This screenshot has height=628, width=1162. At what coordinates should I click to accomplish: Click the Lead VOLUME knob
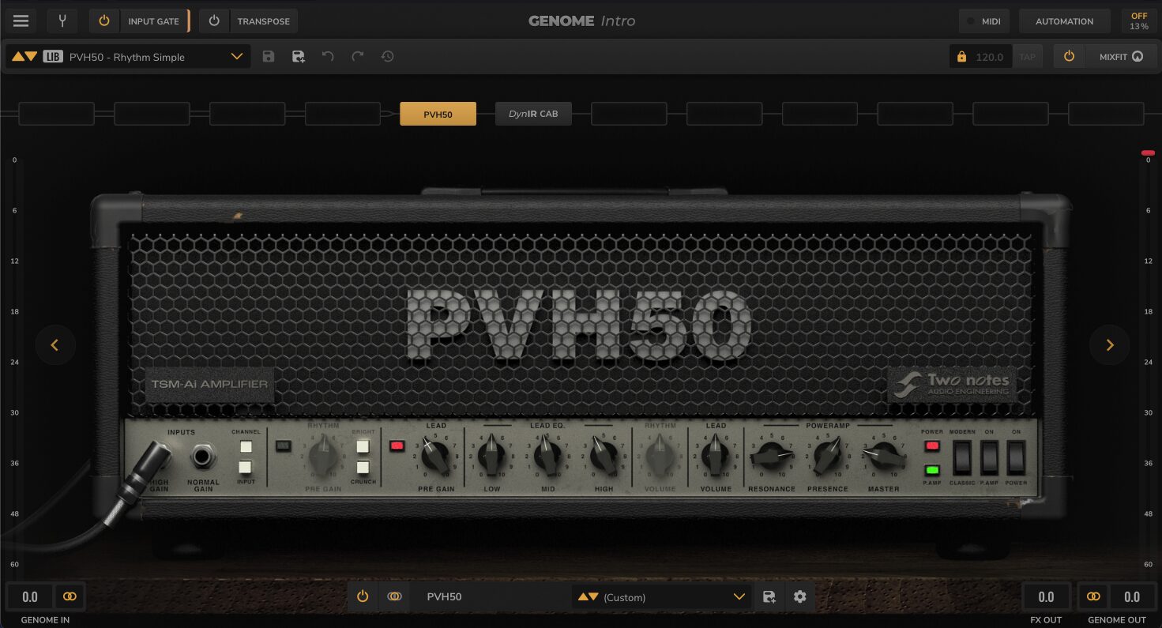(716, 456)
